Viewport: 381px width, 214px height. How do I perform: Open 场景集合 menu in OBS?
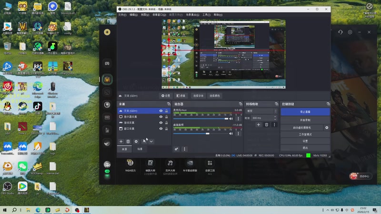coord(192,15)
